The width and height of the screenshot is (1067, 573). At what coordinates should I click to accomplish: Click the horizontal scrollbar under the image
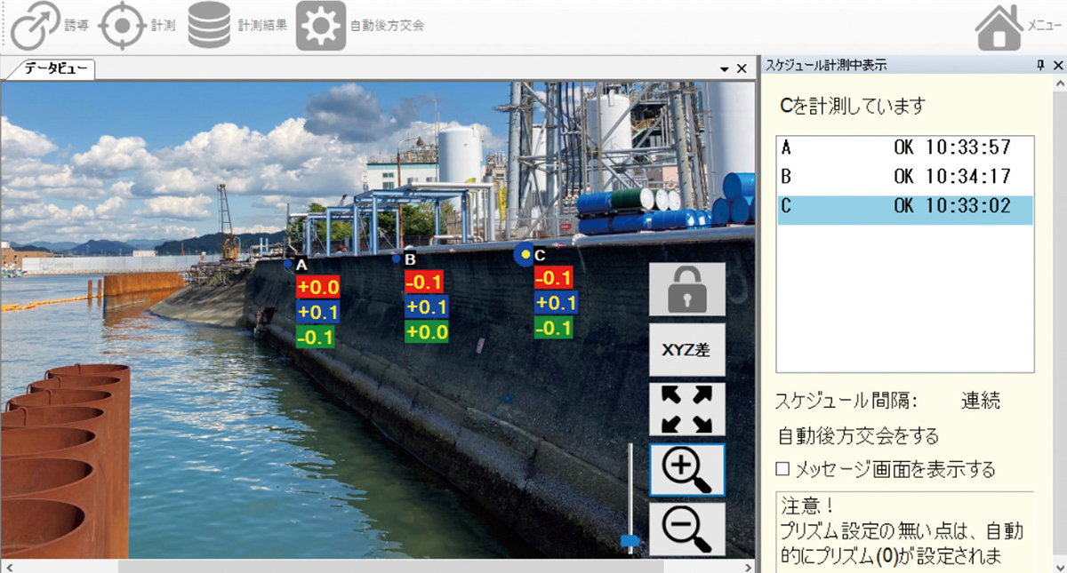(x=389, y=566)
